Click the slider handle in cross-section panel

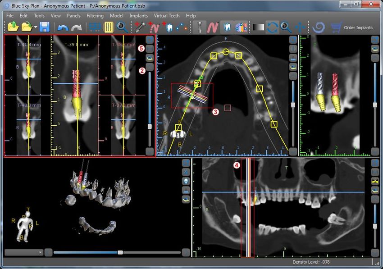[x=150, y=126]
